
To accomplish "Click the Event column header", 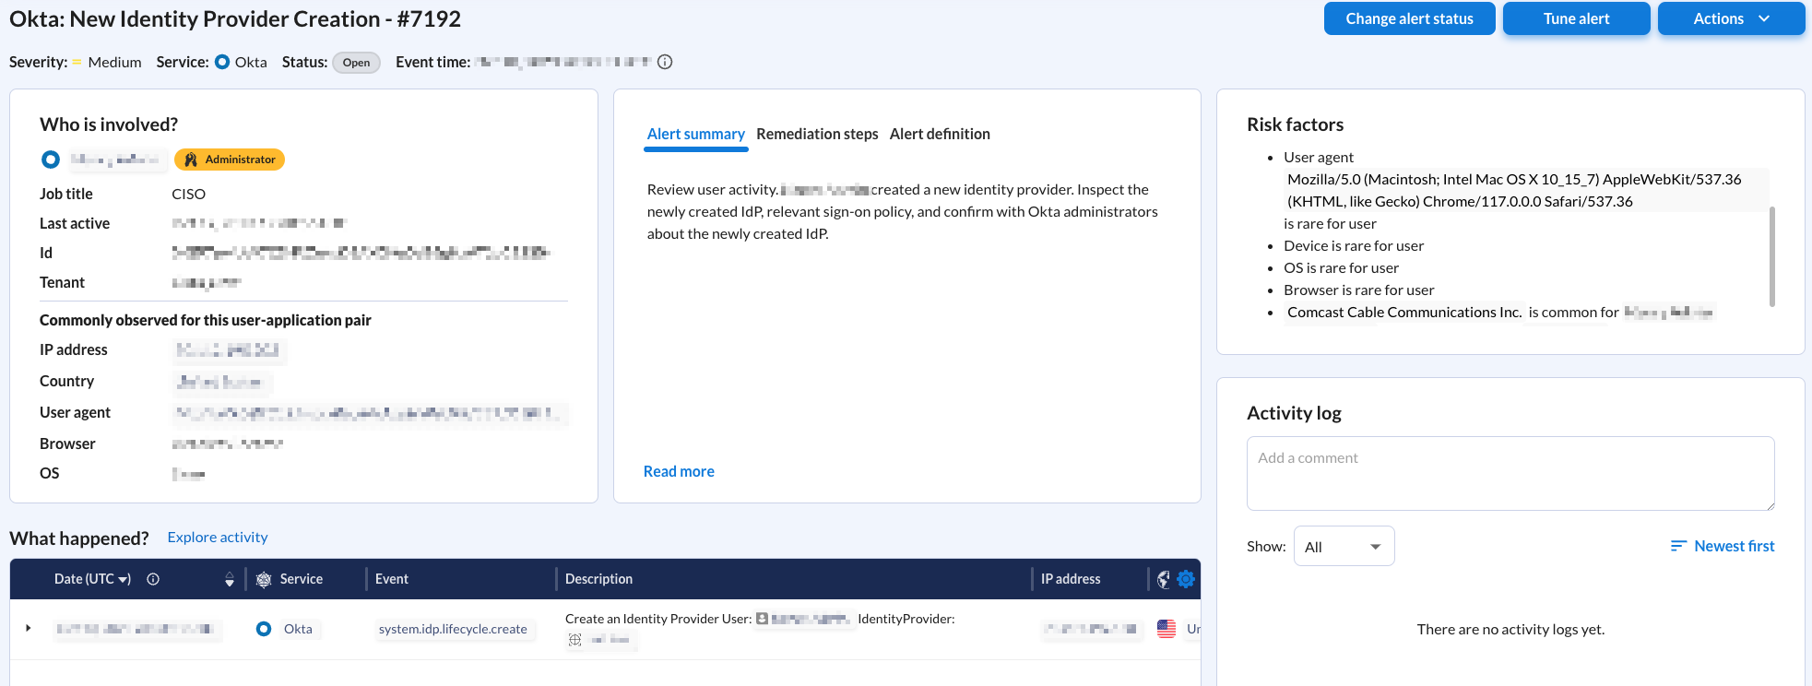I will (x=392, y=579).
